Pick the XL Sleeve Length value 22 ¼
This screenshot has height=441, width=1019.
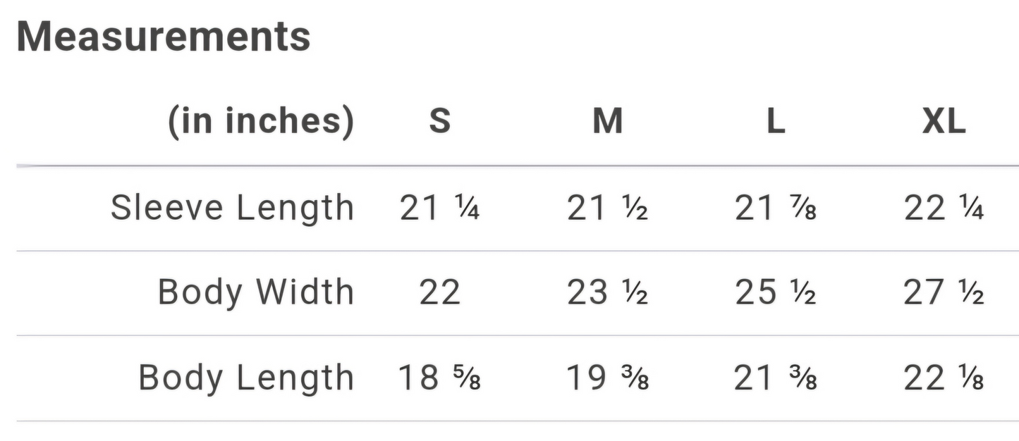point(944,209)
